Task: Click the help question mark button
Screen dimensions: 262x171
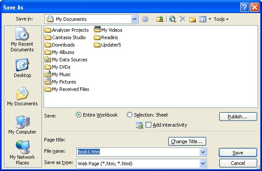Action: pyautogui.click(x=245, y=7)
